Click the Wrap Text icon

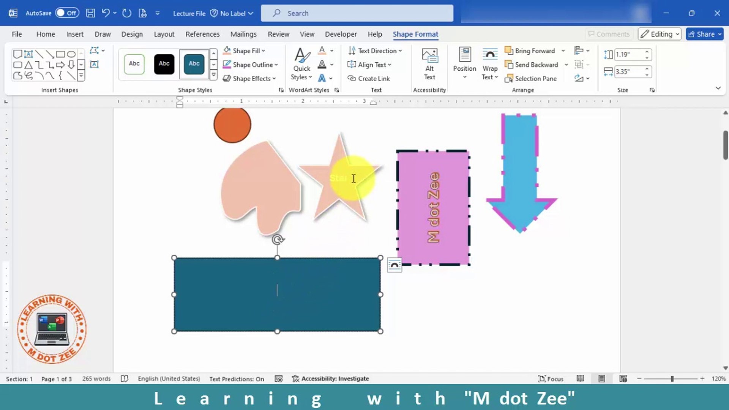489,63
